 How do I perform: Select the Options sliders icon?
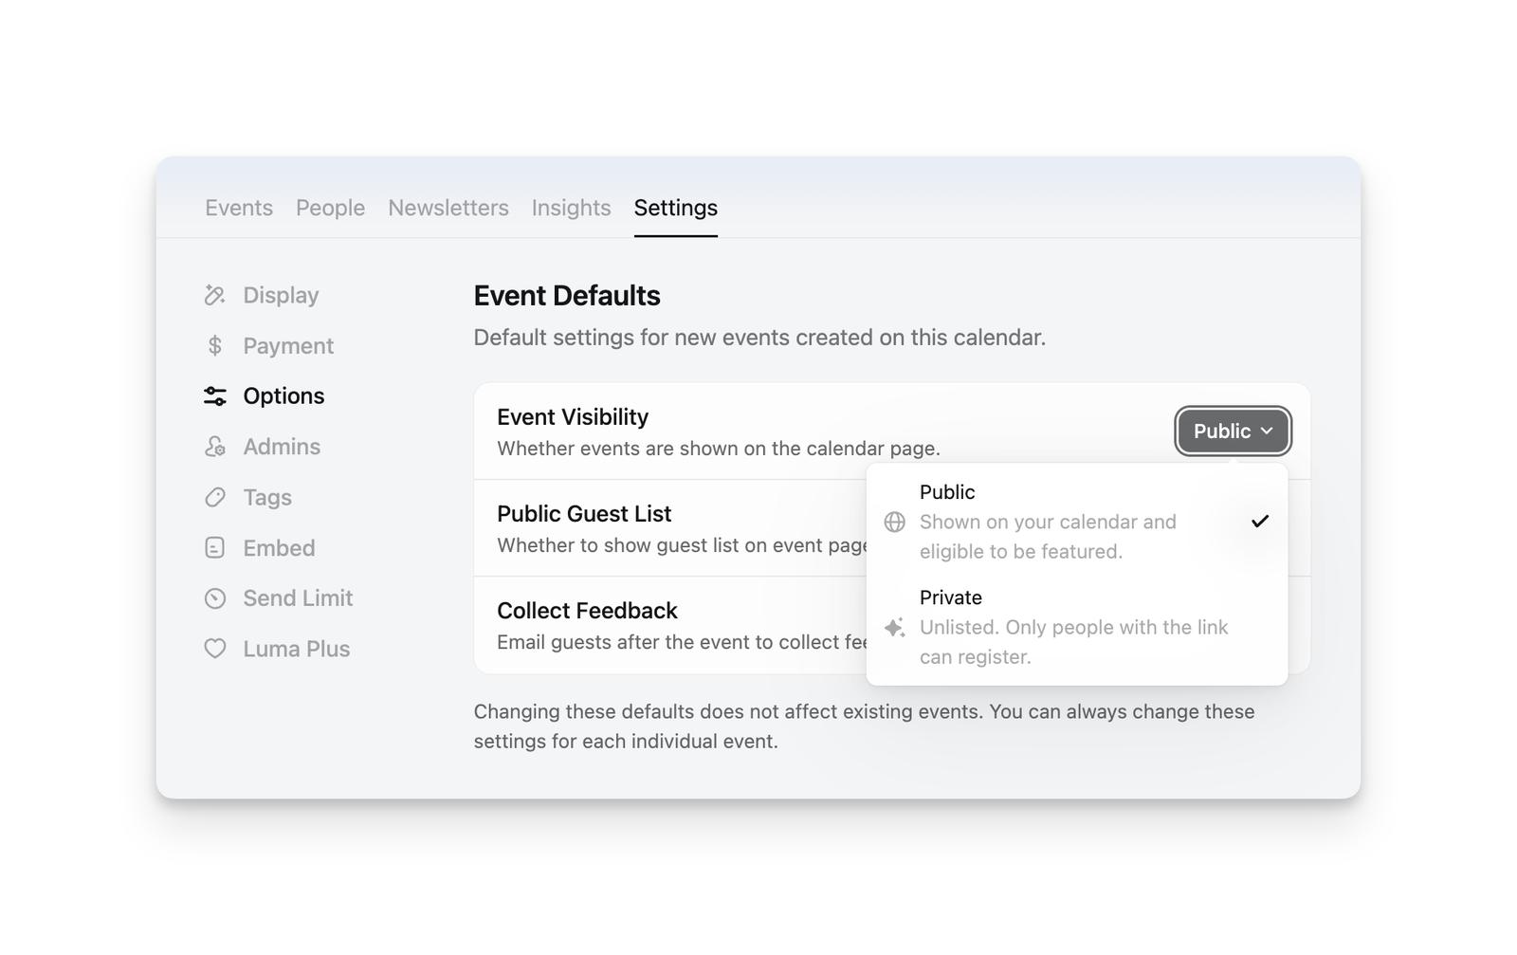[x=215, y=396]
